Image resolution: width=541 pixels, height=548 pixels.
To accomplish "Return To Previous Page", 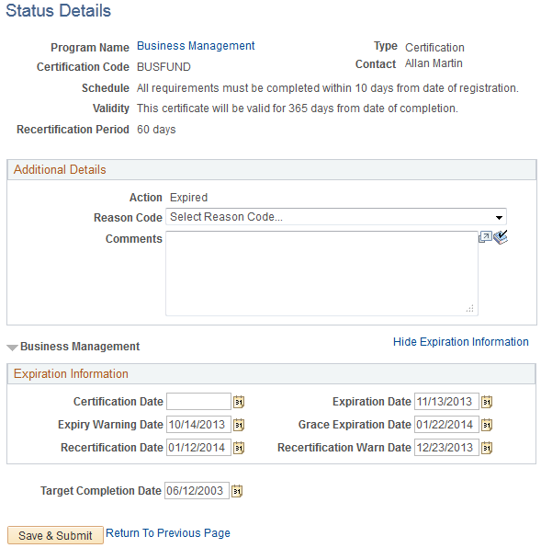I will [168, 533].
